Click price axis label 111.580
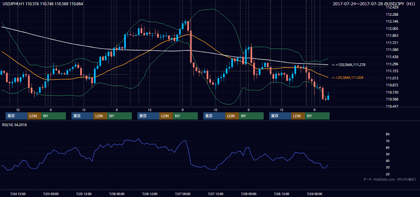 click(392, 50)
